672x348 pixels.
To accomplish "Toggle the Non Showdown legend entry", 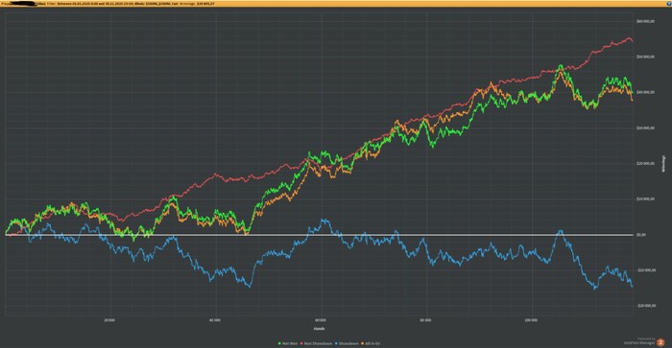I will coord(316,343).
